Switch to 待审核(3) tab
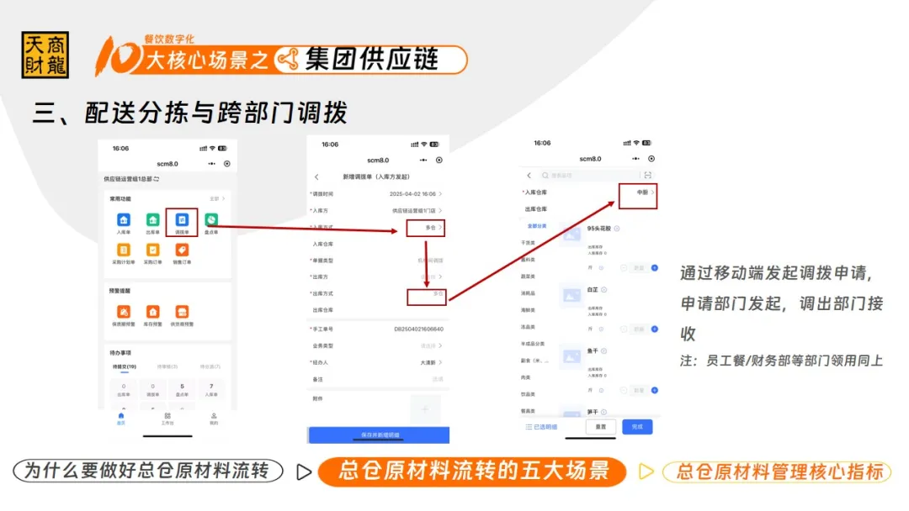 click(167, 367)
